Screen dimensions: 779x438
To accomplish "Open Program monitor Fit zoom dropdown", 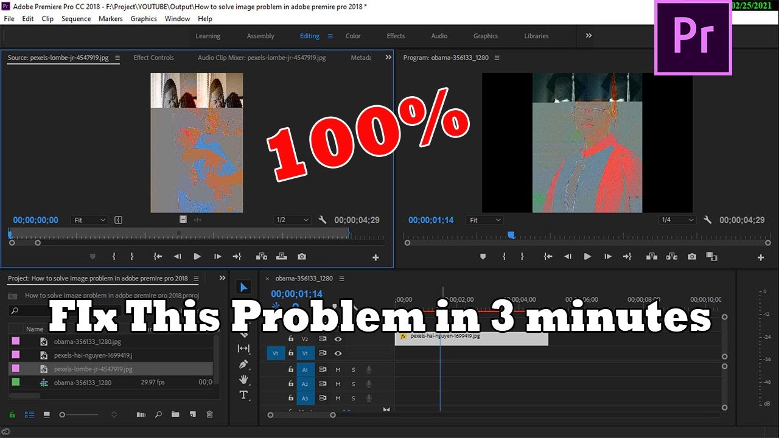I will [x=485, y=220].
